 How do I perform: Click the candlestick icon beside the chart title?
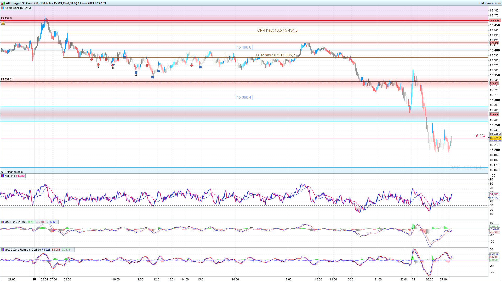[3, 3]
